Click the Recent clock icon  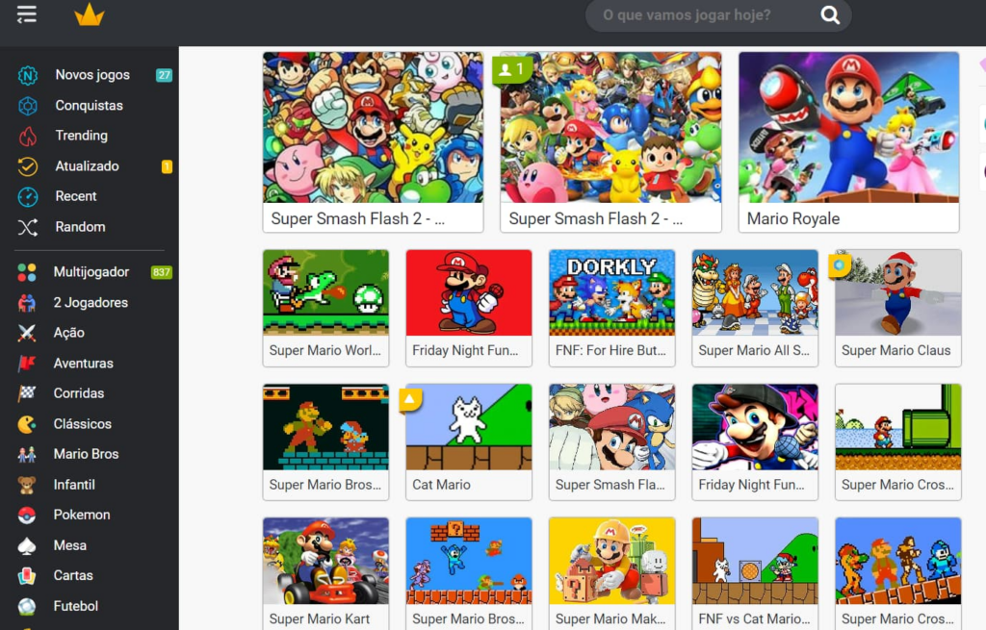(28, 196)
